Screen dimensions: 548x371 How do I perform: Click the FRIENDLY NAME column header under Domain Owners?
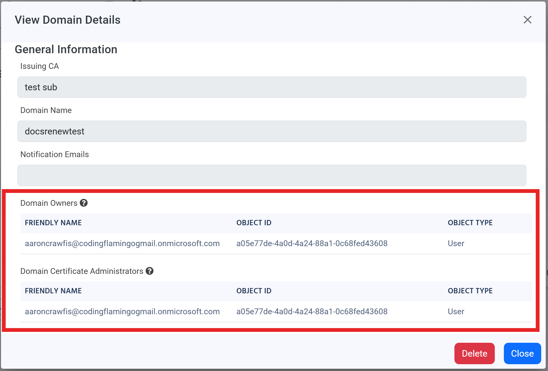pyautogui.click(x=53, y=222)
